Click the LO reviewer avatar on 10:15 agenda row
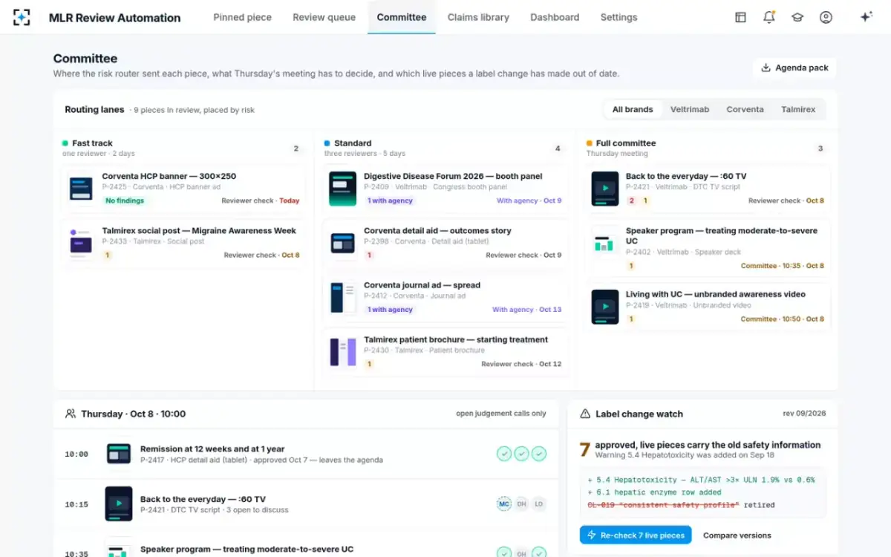Viewport: 891px width, 557px height. 539,504
